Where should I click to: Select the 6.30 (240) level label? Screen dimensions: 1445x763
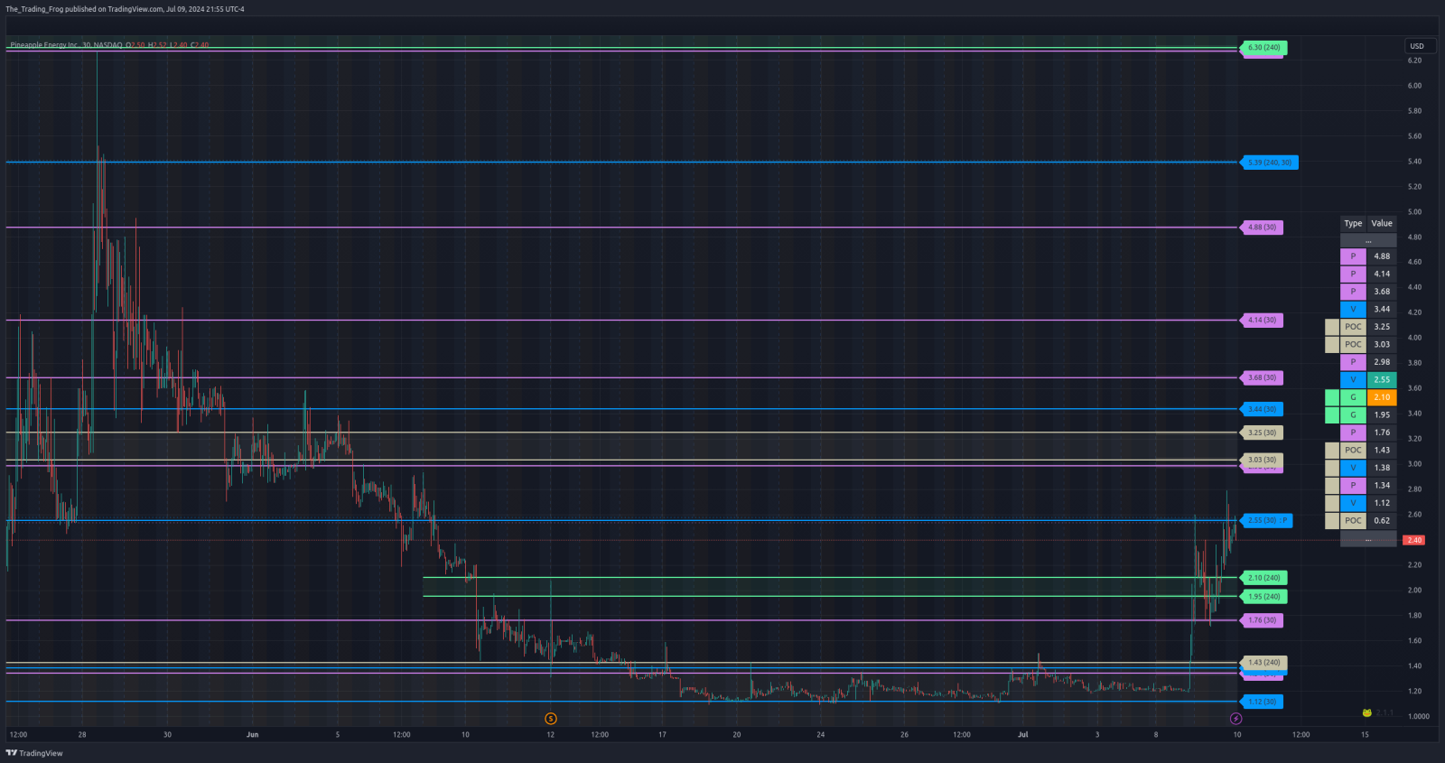[x=1264, y=48]
